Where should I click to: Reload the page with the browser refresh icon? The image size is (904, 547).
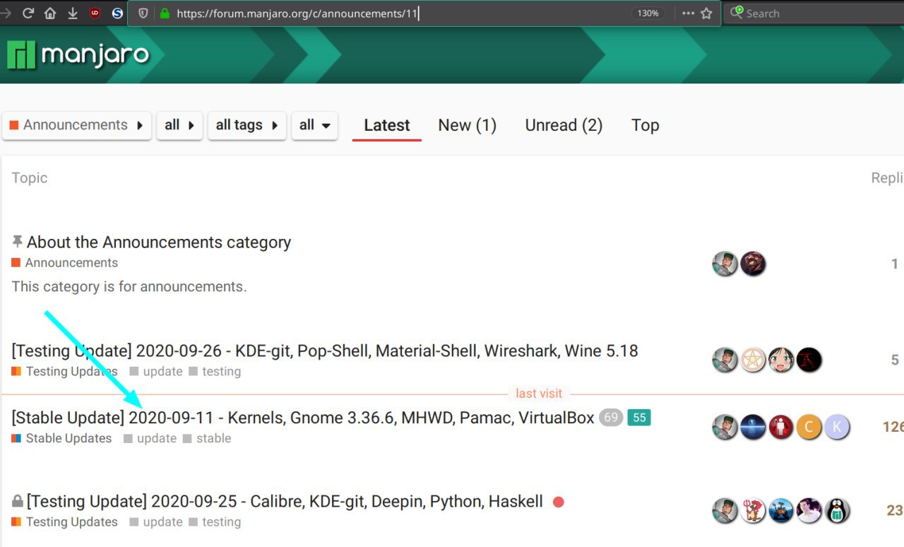coord(28,13)
